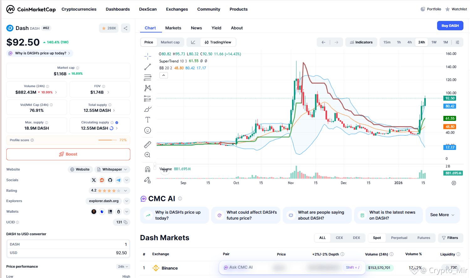Open the emoji icons tool

point(148,130)
